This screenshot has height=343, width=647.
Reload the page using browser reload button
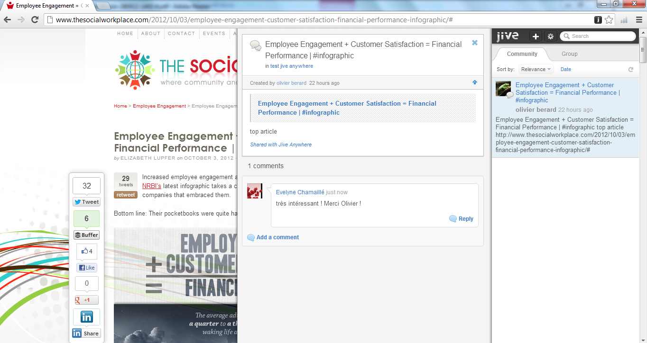(x=35, y=20)
